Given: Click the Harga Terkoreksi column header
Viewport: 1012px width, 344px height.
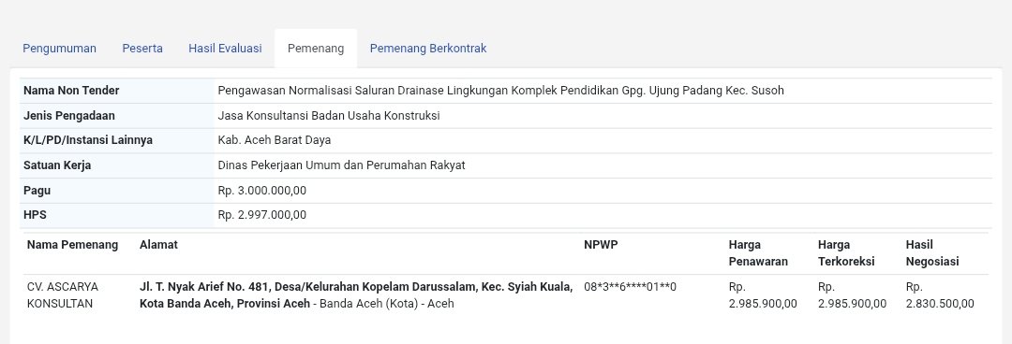Looking at the screenshot, I should pyautogui.click(x=846, y=253).
